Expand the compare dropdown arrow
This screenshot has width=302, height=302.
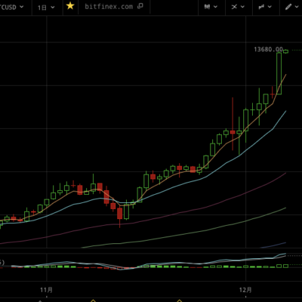[x=270, y=7]
